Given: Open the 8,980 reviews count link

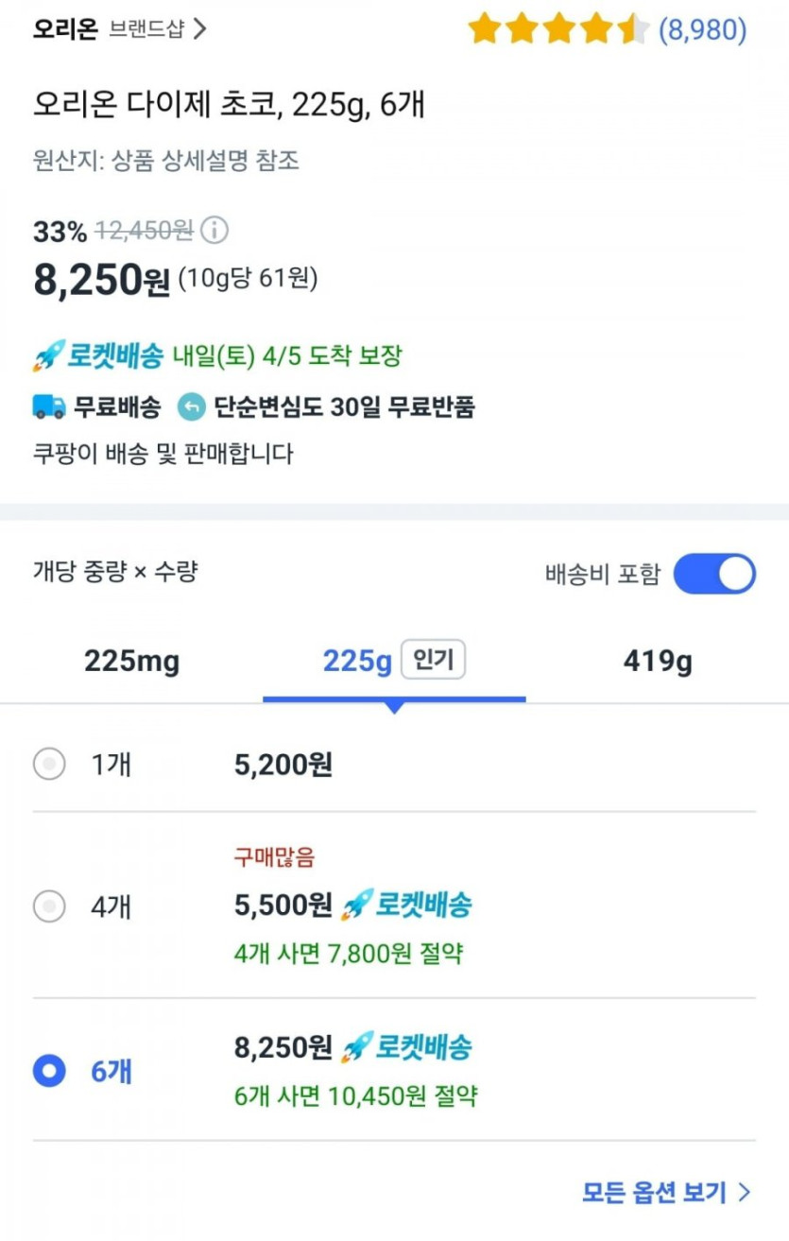Looking at the screenshot, I should [702, 30].
